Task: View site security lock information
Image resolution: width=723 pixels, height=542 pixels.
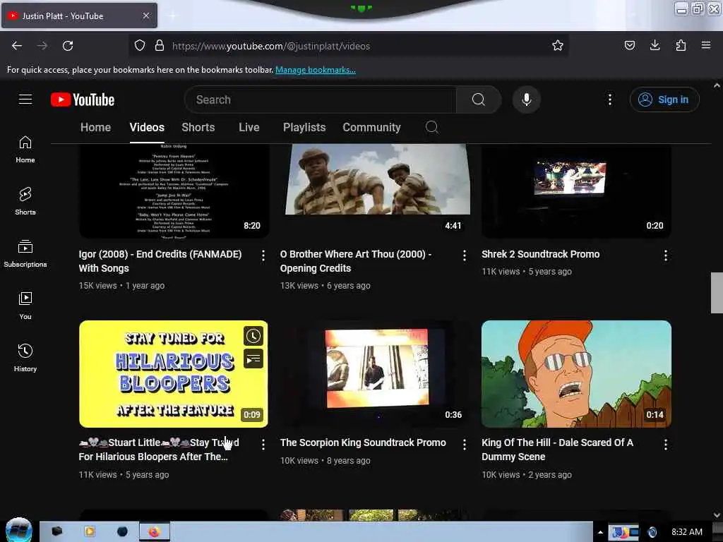Action: click(160, 46)
